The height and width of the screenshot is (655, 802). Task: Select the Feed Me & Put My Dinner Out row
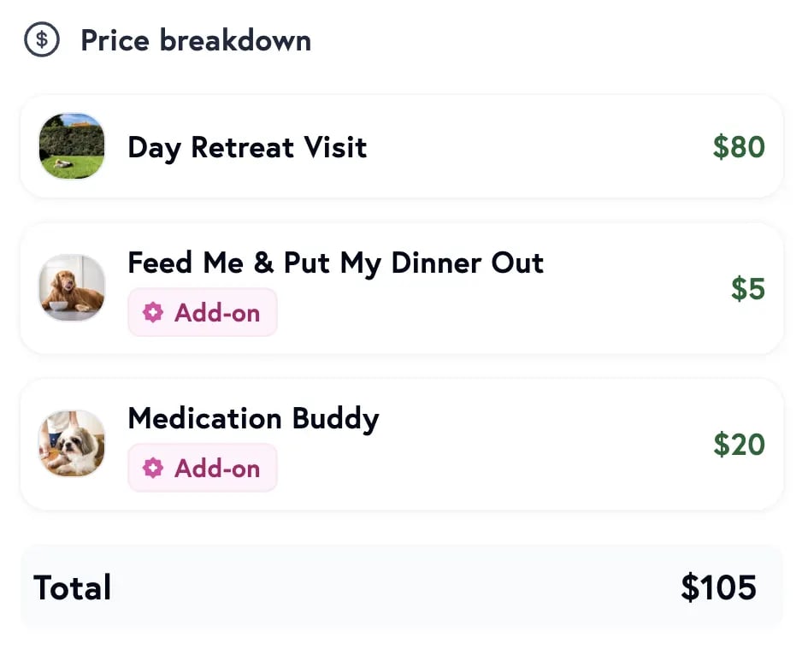(402, 287)
